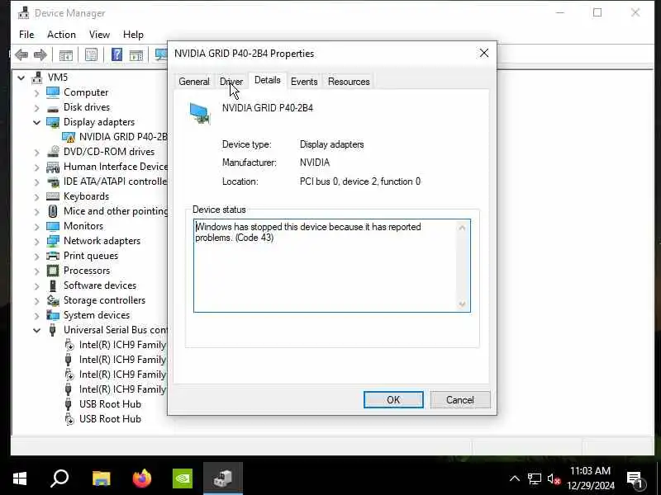This screenshot has height=495, width=661.
Task: Expand the Computer category
Action: pos(36,92)
